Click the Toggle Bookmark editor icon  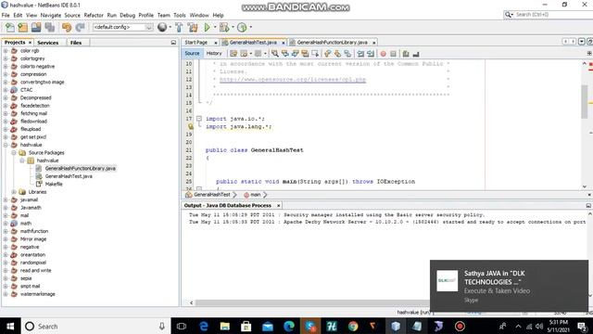347,54
